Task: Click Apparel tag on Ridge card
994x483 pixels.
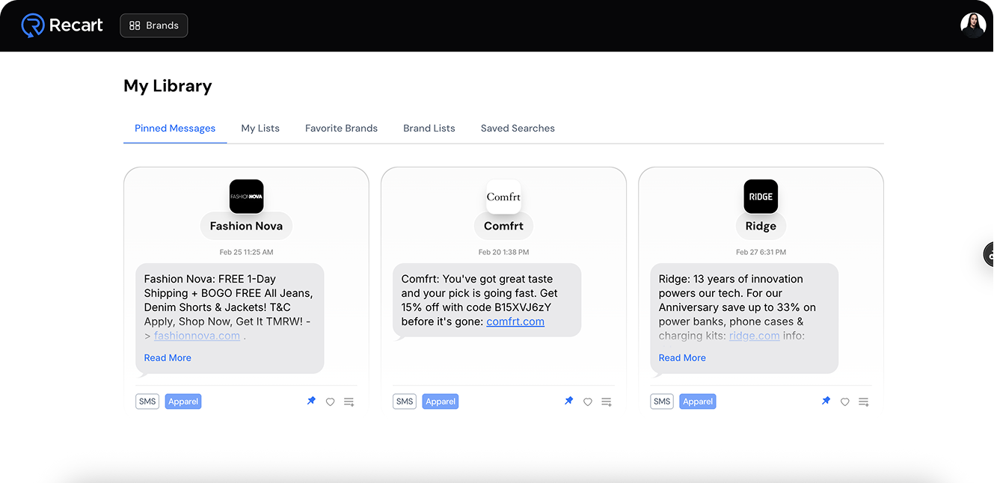Action: (x=698, y=402)
